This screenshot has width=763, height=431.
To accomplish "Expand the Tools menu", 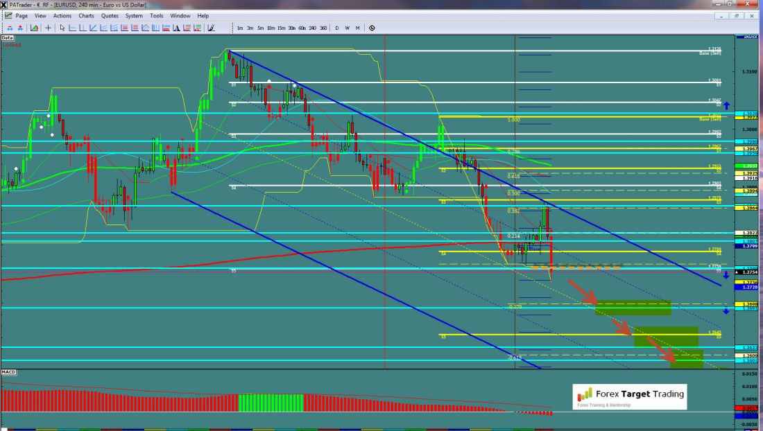I will (157, 15).
